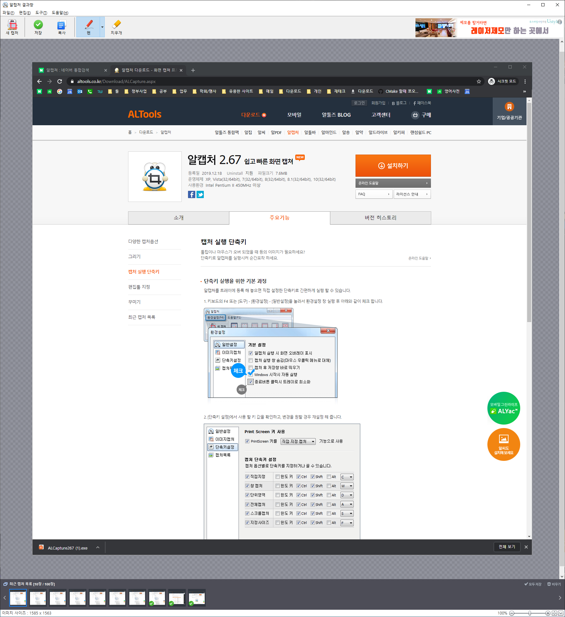
Task: Click the 기업/공공기관 building icon
Action: [509, 107]
